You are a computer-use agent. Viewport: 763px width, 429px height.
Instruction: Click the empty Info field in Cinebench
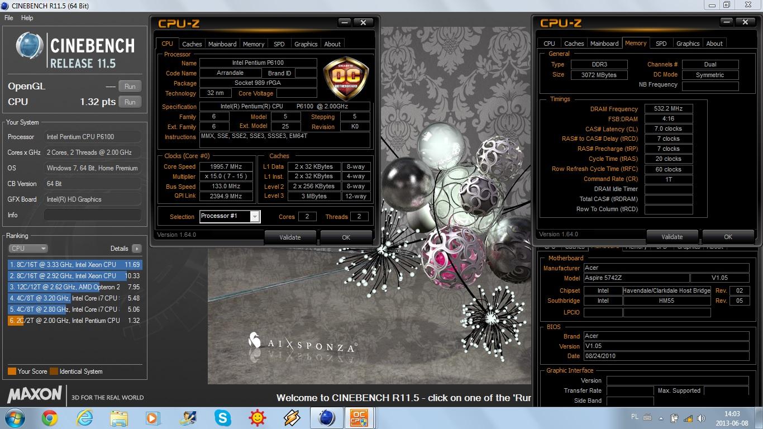[x=93, y=215]
